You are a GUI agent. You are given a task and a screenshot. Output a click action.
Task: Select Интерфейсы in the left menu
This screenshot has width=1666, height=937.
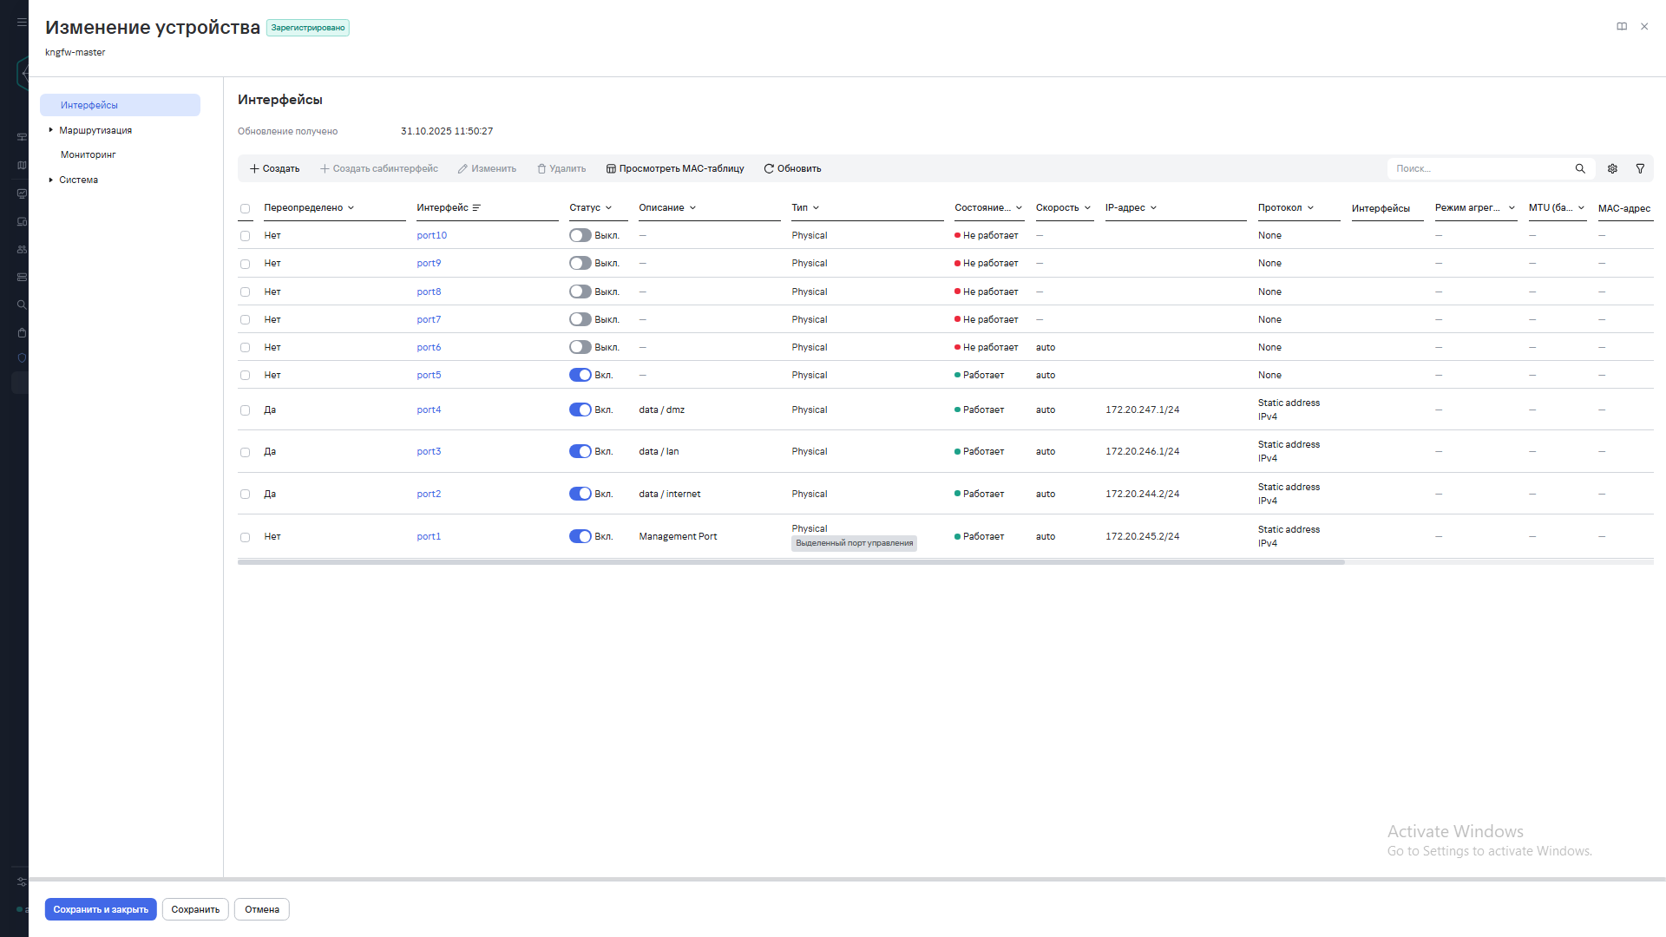[89, 105]
